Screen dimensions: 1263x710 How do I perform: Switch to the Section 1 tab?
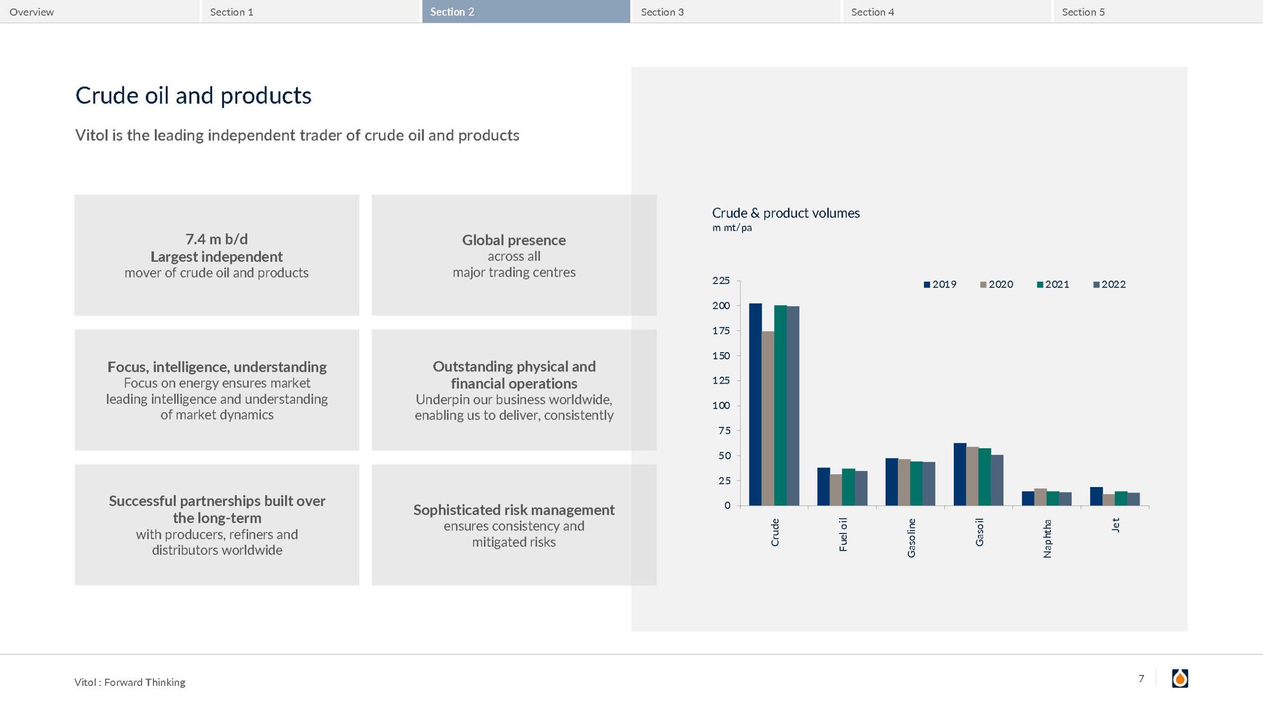pyautogui.click(x=231, y=12)
